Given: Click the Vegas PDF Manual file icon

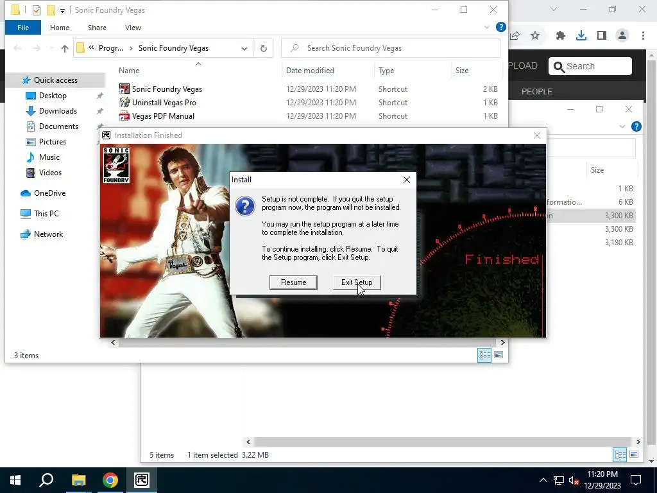Looking at the screenshot, I should click(x=124, y=116).
